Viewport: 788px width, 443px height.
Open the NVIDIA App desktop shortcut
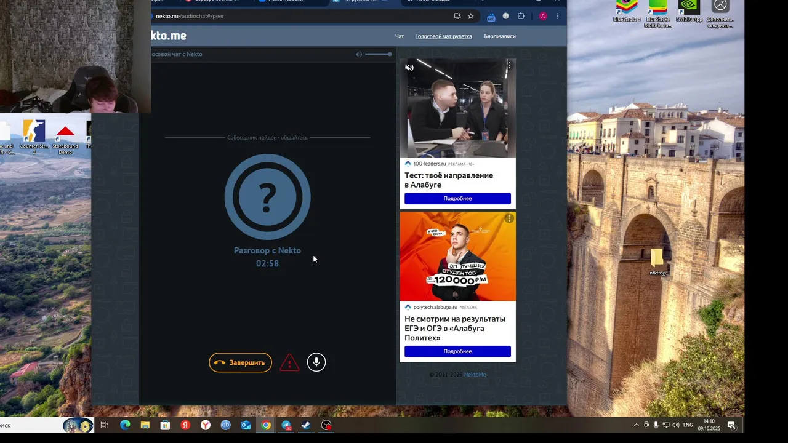pos(689,12)
